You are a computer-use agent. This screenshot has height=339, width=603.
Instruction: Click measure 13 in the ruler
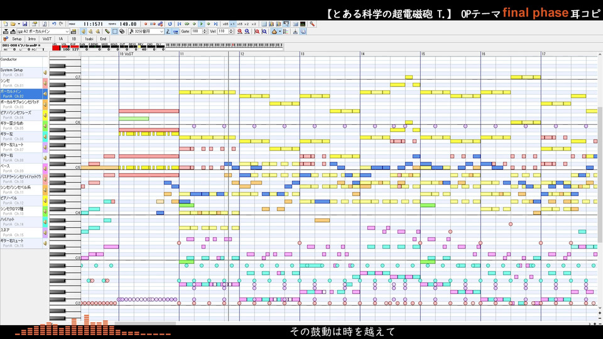[303, 54]
